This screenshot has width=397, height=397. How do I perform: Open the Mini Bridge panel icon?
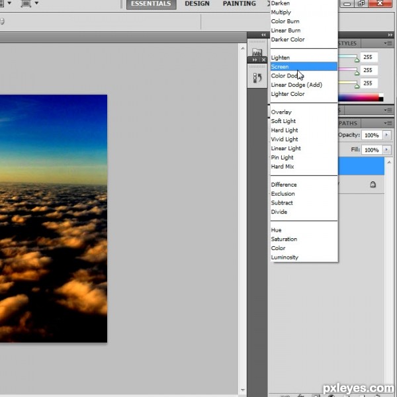(257, 53)
